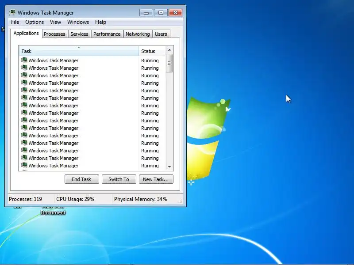Click the task list scrollbar thumb
This screenshot has height=265, width=354.
click(169, 63)
